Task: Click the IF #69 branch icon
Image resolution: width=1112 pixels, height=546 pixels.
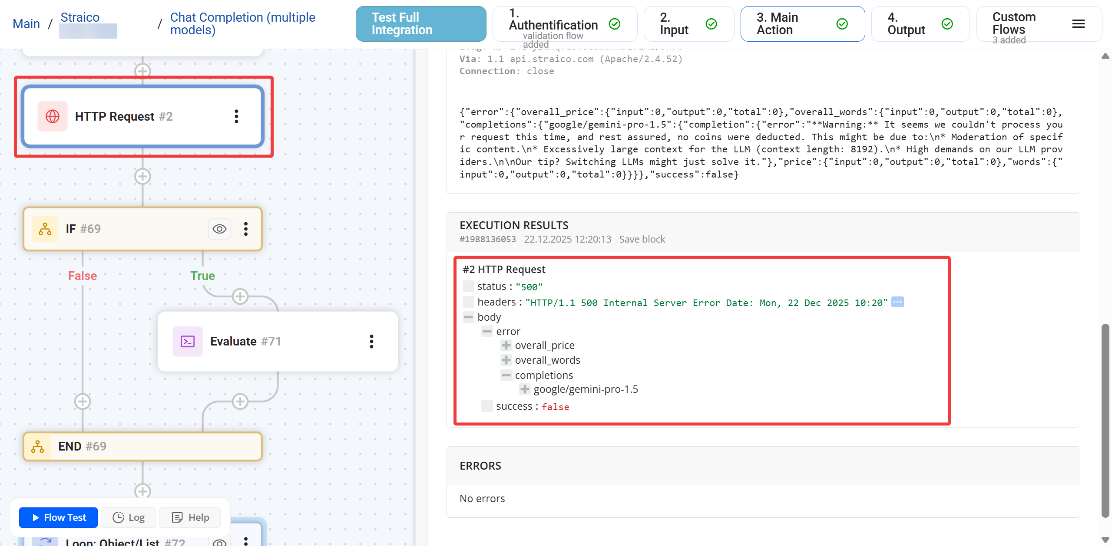Action: pos(45,229)
